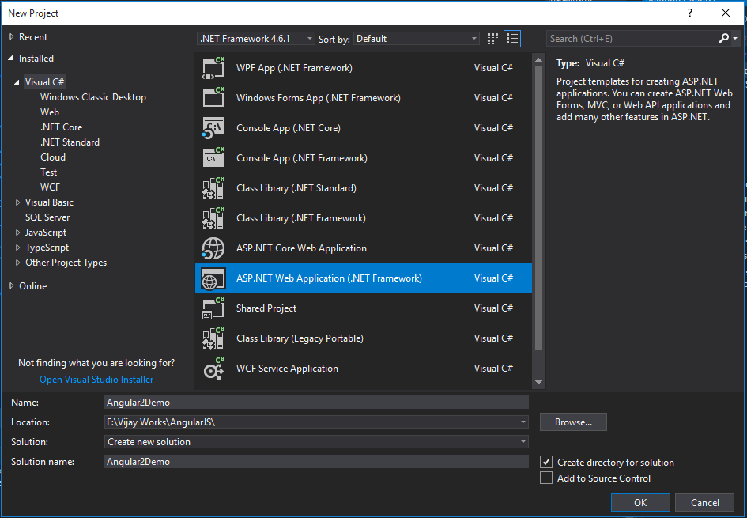Select the Web category under Visual C#
747x518 pixels.
pos(50,112)
